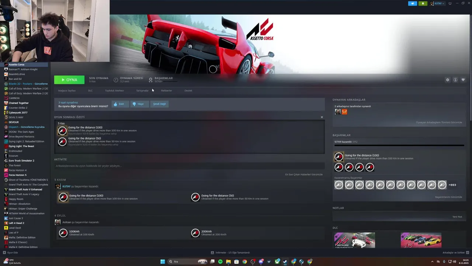Viewport: 472px width, 266px height.
Task: Click the 200Kmh achievement icon
Action: 195,233
